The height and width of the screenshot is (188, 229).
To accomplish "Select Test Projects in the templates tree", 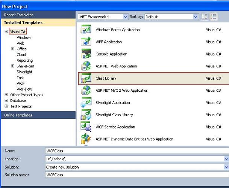I will [21, 106].
